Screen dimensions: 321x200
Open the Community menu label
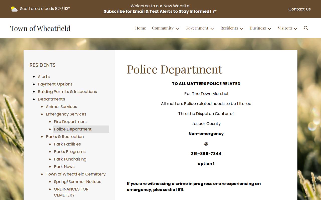[x=163, y=28]
